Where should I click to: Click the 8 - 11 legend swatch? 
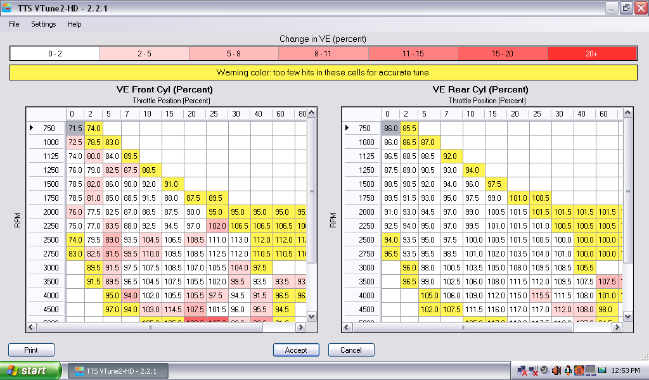[x=323, y=53]
